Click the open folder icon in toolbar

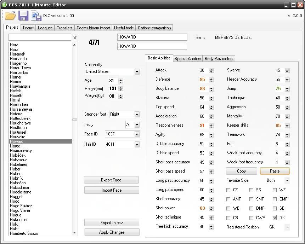[11, 16]
